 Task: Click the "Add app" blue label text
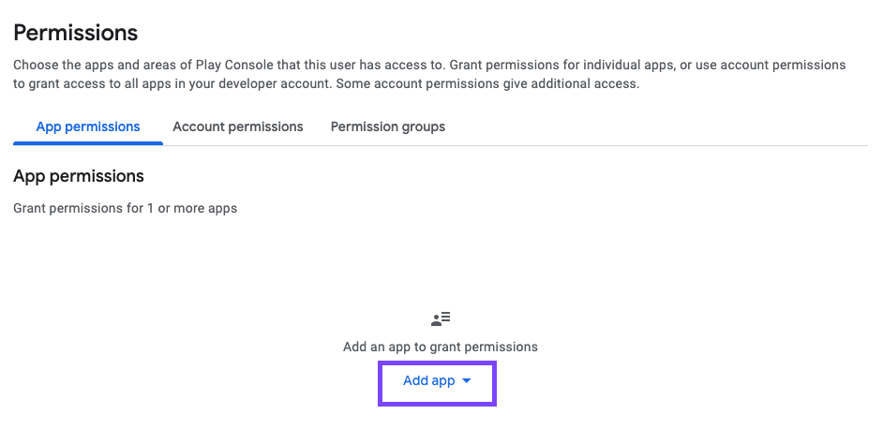point(428,381)
